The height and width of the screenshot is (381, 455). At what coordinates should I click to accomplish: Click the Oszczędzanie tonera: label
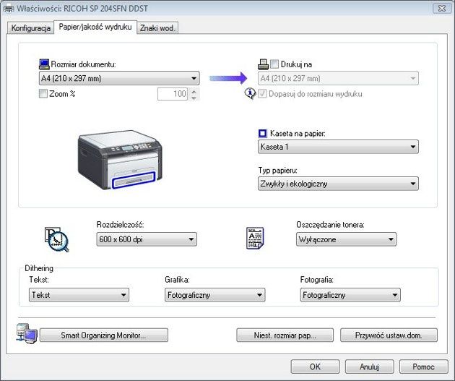tap(330, 224)
